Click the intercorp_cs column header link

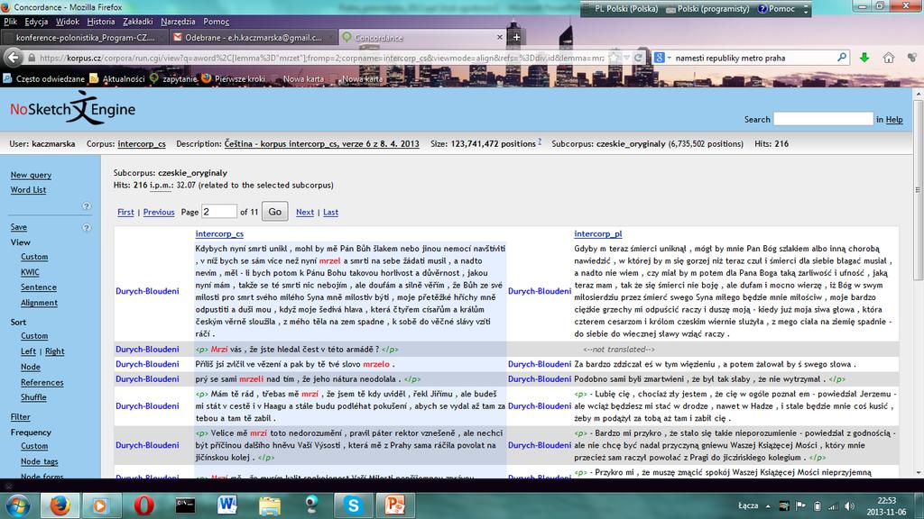pos(219,233)
